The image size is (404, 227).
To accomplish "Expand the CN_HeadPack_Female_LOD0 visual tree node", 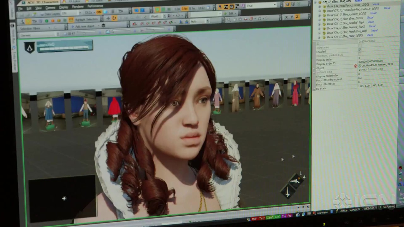I will 319,6.
